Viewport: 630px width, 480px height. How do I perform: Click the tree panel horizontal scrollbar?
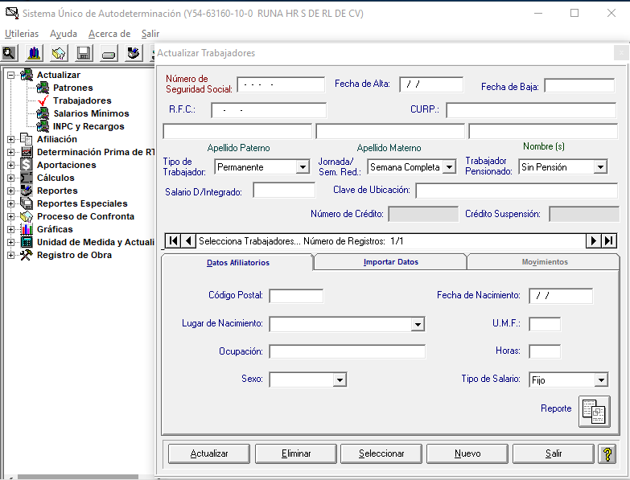(x=78, y=478)
